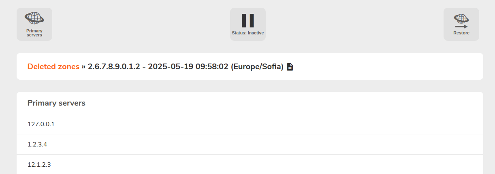Select the Primary servers panel heading
Screen dimensions: 495x174
pos(56,103)
